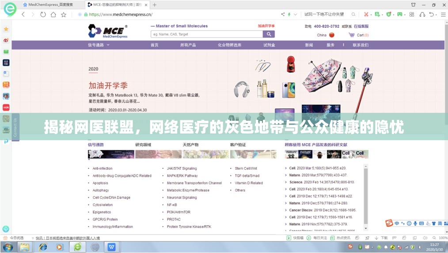
Task: Open the WPS Writer taskbar icon
Action: (x=111, y=247)
